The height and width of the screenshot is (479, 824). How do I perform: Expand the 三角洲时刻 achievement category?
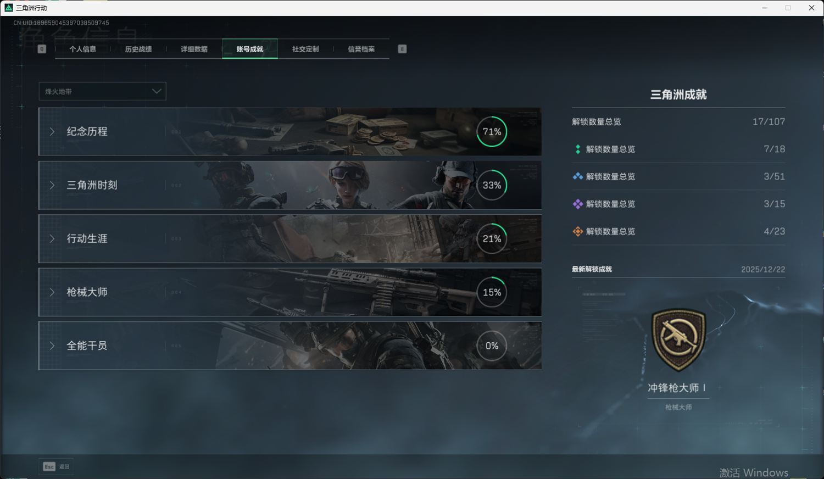point(92,185)
